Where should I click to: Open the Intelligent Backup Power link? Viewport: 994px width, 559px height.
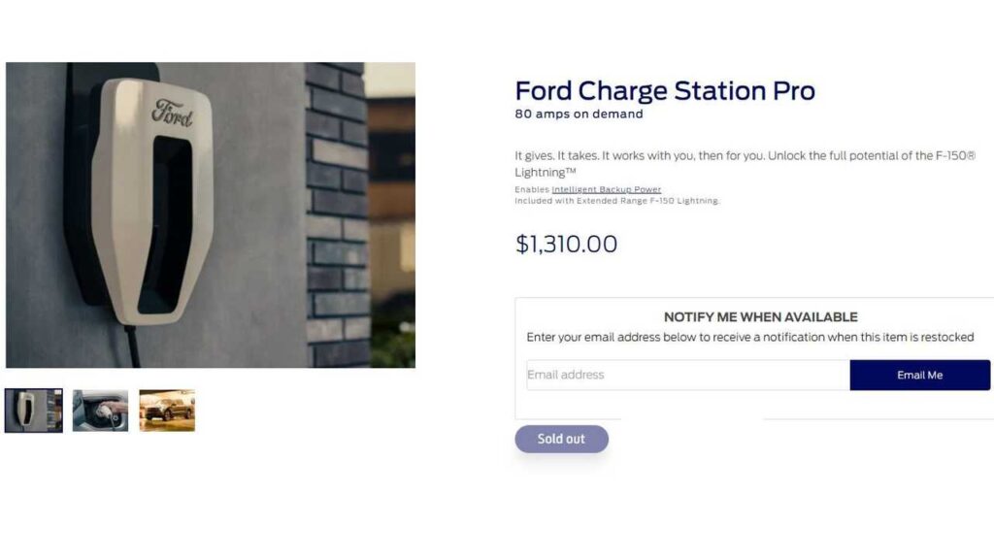tap(606, 189)
